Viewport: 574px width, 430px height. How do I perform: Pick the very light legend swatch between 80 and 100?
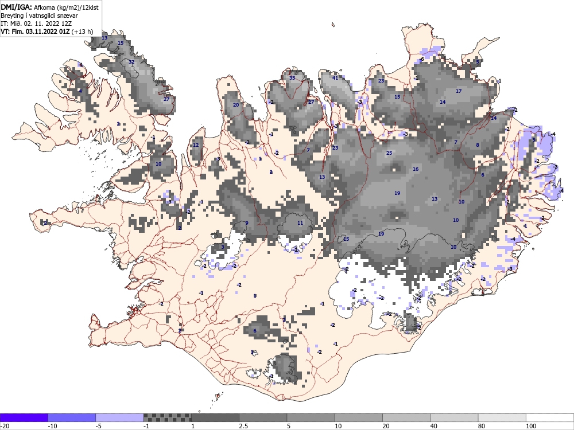pos(502,417)
